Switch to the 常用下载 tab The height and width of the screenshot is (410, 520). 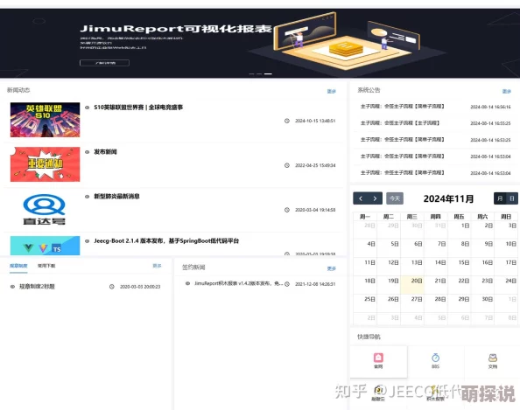click(46, 266)
